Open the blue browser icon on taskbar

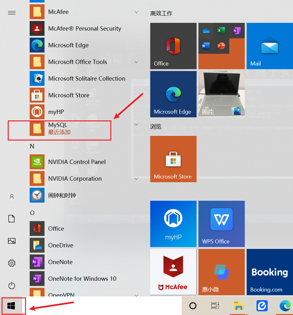pos(262,306)
